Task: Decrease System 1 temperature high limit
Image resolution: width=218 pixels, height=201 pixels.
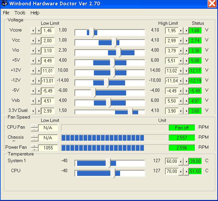Action: coord(181,161)
